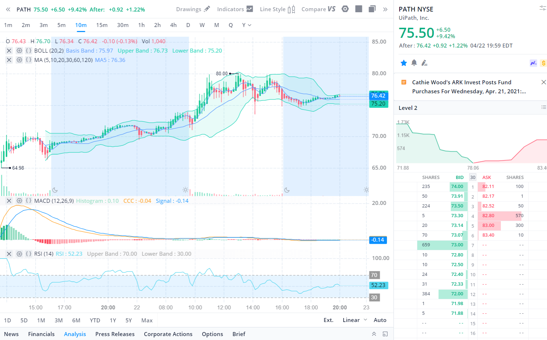Show the 5D chart range
This screenshot has width=547, height=340.
24,321
